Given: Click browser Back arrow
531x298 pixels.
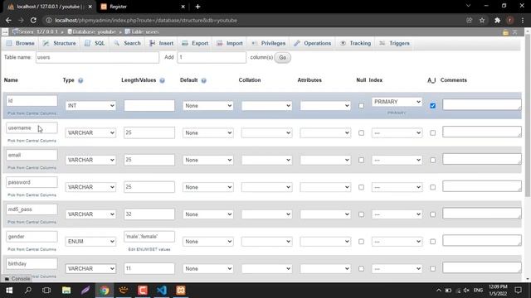Looking at the screenshot, I should point(8,20).
